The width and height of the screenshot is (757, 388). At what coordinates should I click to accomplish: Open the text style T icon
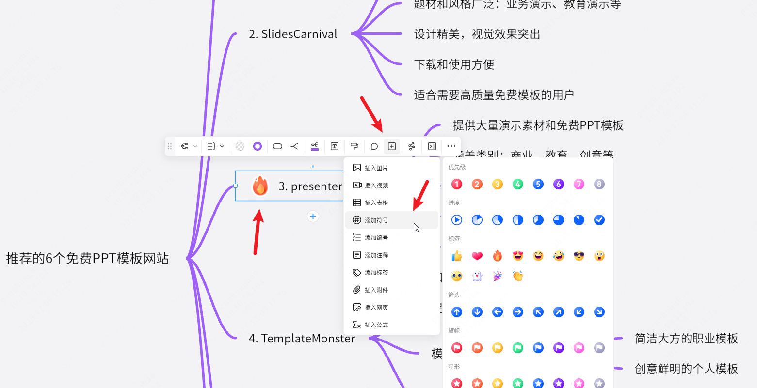click(335, 146)
